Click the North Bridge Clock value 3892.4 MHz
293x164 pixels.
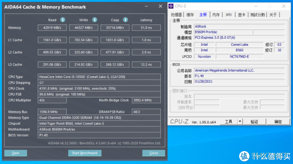pos(146,100)
